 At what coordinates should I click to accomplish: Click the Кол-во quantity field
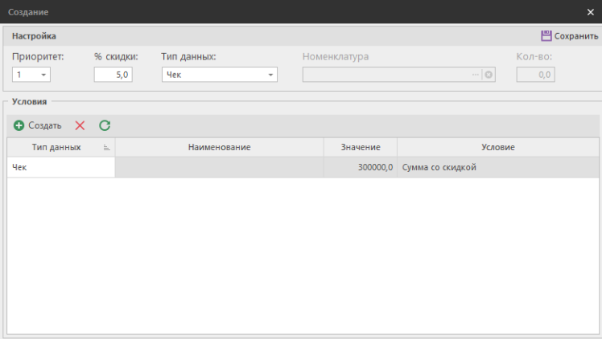[x=535, y=75]
